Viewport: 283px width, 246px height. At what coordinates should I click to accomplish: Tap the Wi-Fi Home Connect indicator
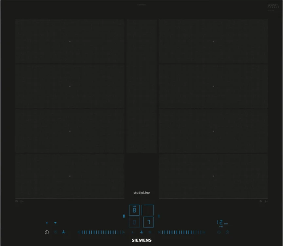tap(55, 223)
